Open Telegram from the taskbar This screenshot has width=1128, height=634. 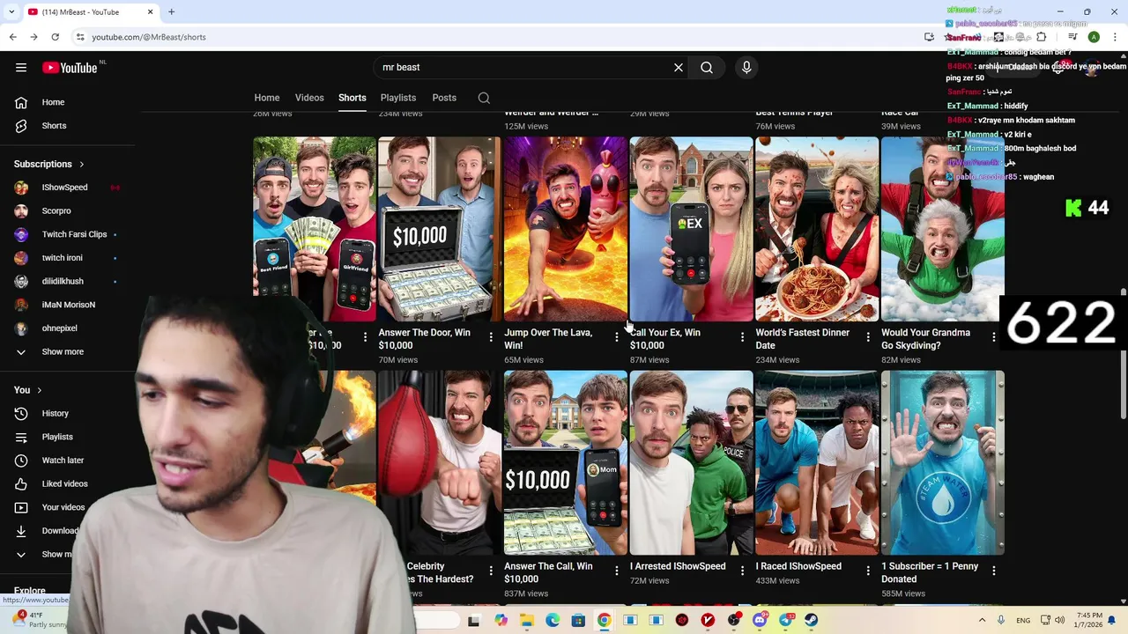(x=785, y=621)
